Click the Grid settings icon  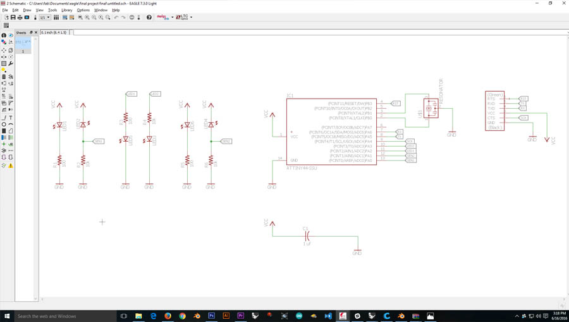(6, 25)
